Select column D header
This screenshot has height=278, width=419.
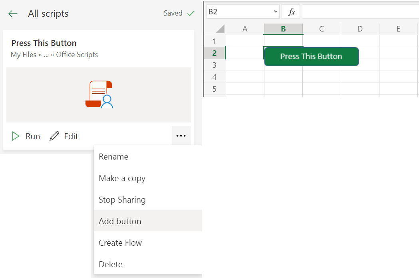point(360,29)
